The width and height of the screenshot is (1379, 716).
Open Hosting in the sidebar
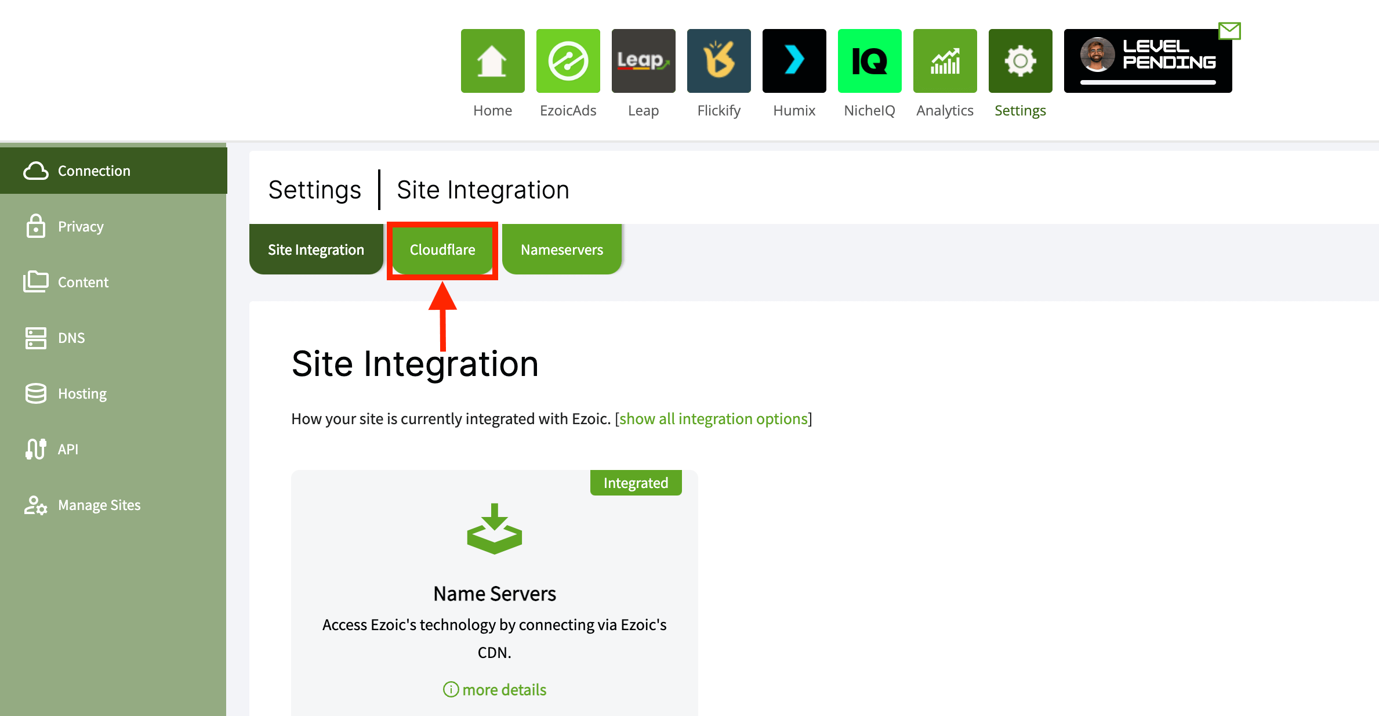(x=113, y=393)
